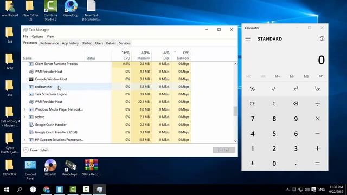Open the View menu in Task Manager

[x=50, y=36]
